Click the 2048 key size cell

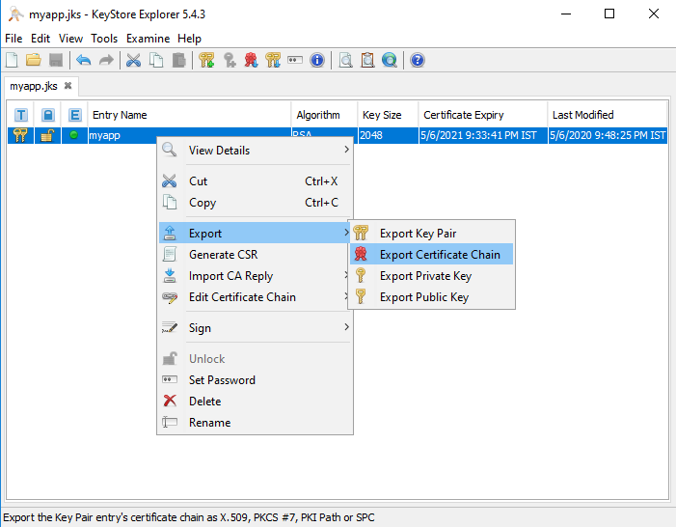coord(388,135)
